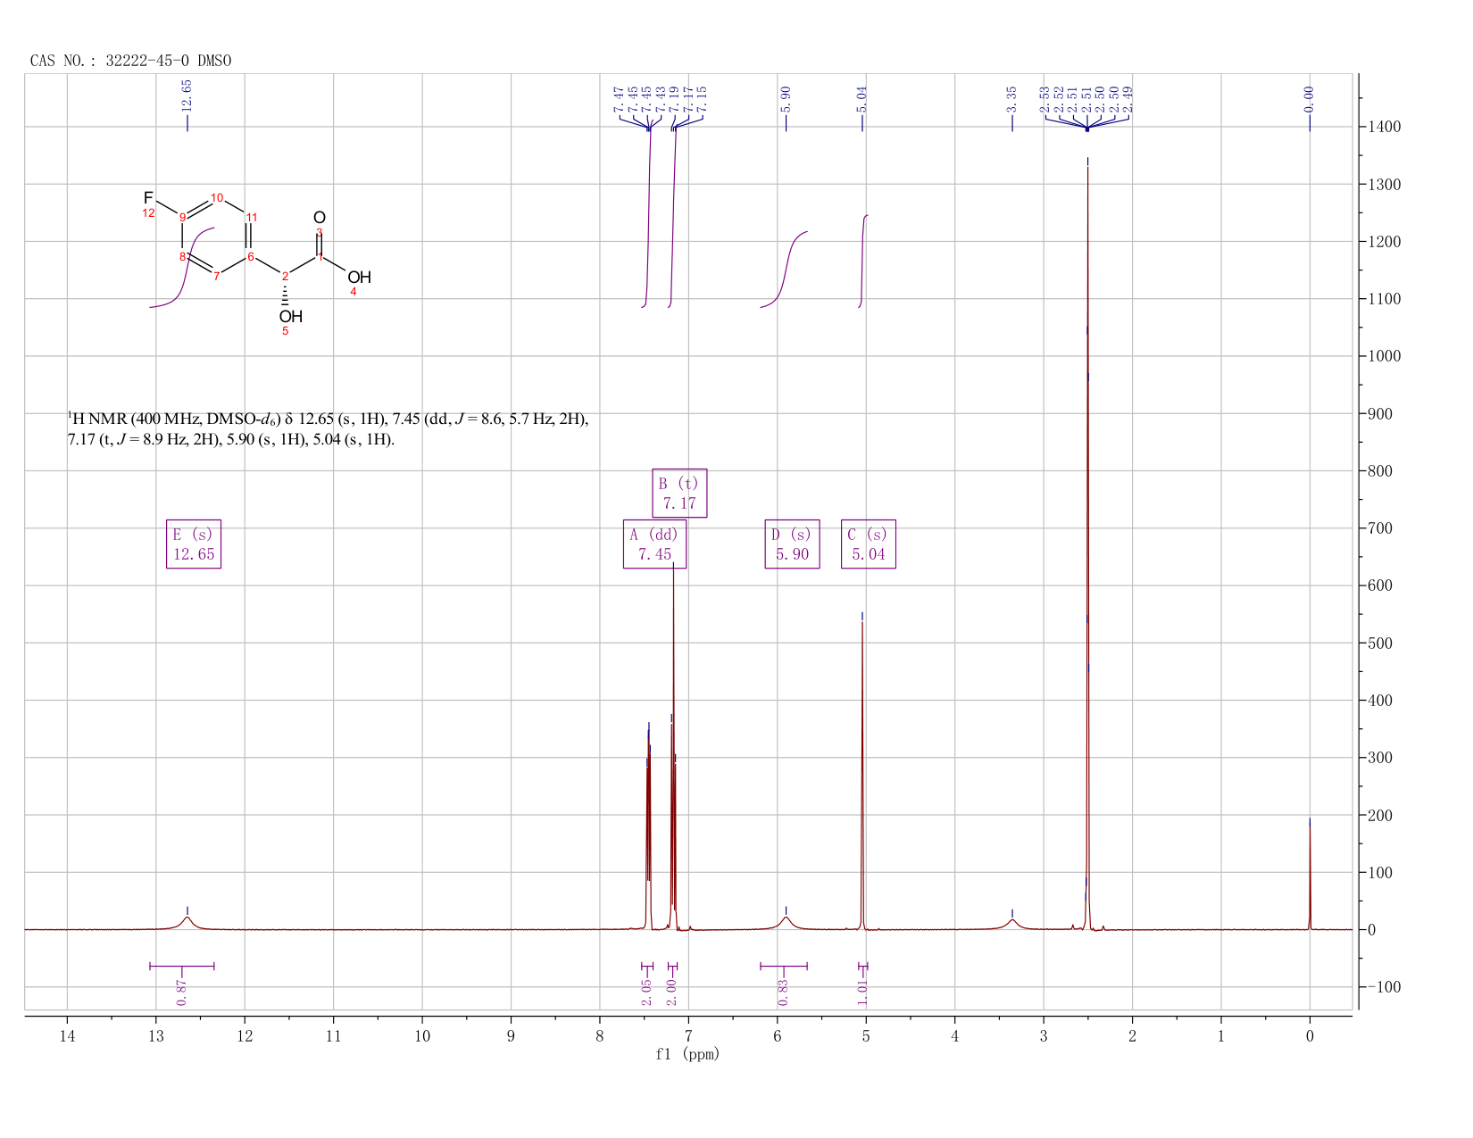The height and width of the screenshot is (1138, 1473).
Task: Click the 1H NMR report text line
Action: [328, 429]
